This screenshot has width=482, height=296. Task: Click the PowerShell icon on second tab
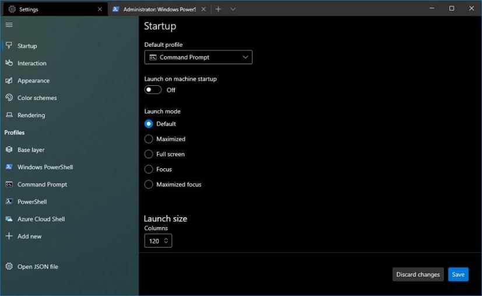(x=115, y=9)
